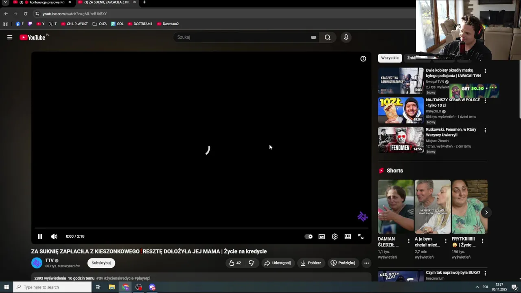Start voice search with microphone
The image size is (521, 293).
[346, 37]
